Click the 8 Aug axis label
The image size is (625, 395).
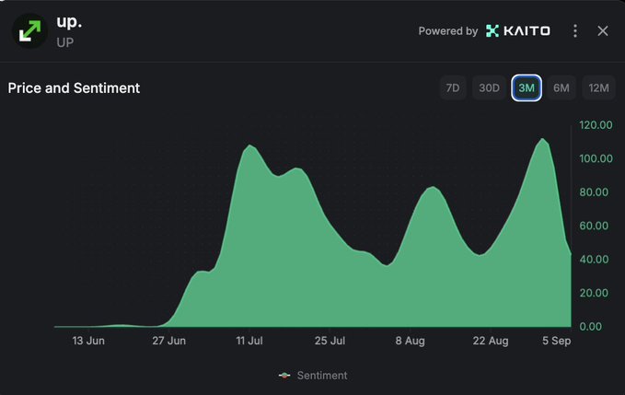point(411,341)
